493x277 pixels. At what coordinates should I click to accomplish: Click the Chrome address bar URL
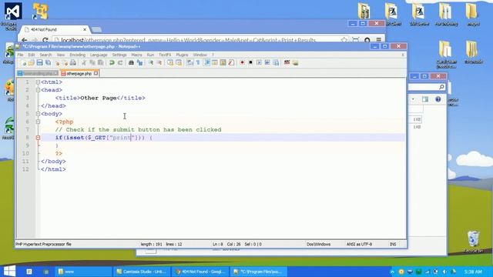tap(188, 40)
